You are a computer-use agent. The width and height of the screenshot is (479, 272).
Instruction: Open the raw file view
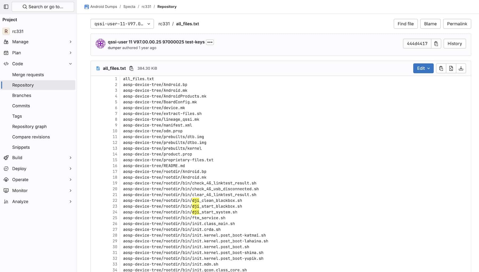click(451, 68)
